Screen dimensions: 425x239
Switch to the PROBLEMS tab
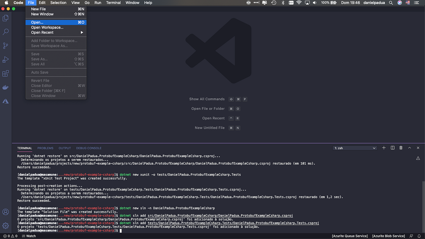click(x=45, y=148)
